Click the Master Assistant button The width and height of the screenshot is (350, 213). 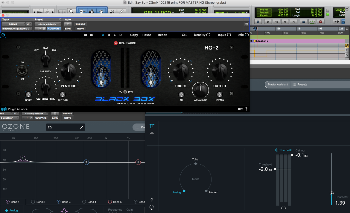tap(277, 85)
